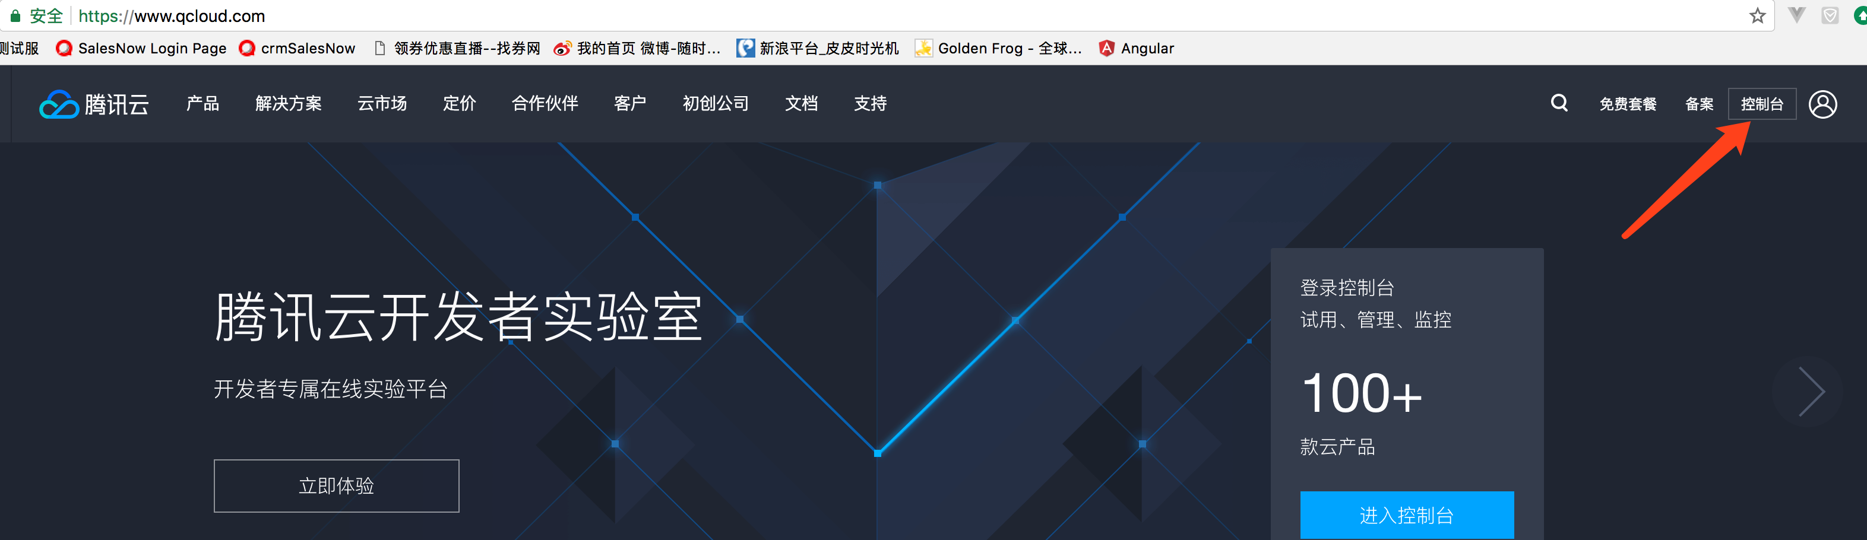Click the 腾讯云开发者实验室 banner headline
The image size is (1867, 540).
coord(458,317)
